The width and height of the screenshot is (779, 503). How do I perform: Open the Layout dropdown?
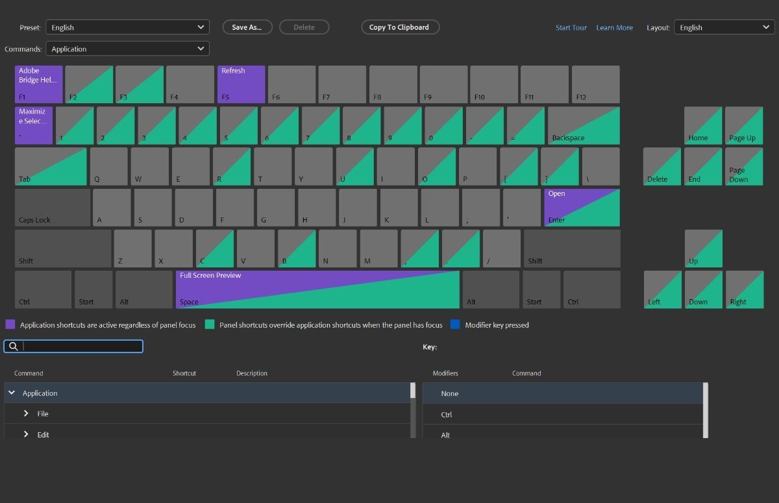click(723, 27)
